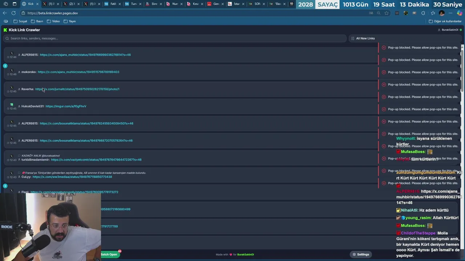This screenshot has height=261, width=465.
Task: Open BurakSakinOl link in footer
Action: [x=246, y=254]
